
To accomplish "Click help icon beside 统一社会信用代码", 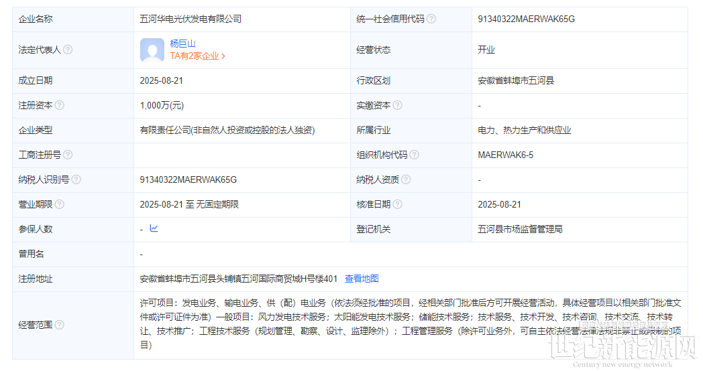I will (431, 19).
